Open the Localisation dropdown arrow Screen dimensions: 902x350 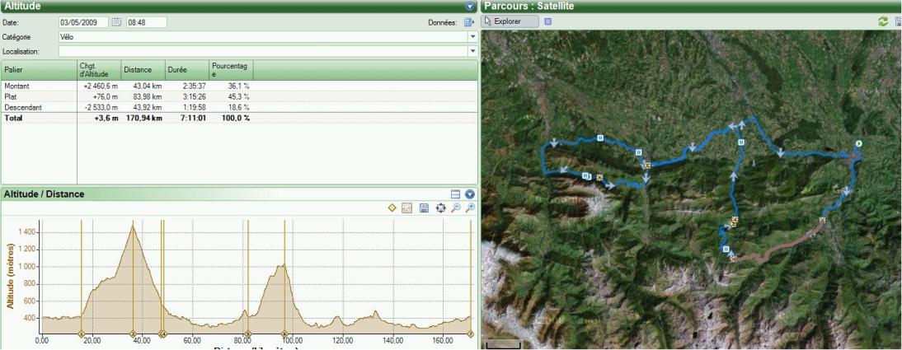point(473,51)
